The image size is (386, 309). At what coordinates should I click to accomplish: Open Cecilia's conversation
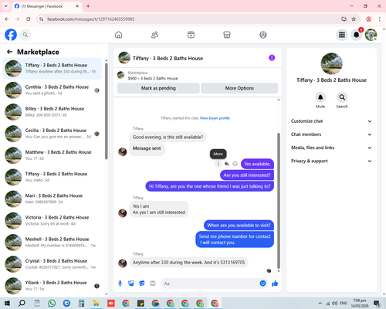point(52,134)
